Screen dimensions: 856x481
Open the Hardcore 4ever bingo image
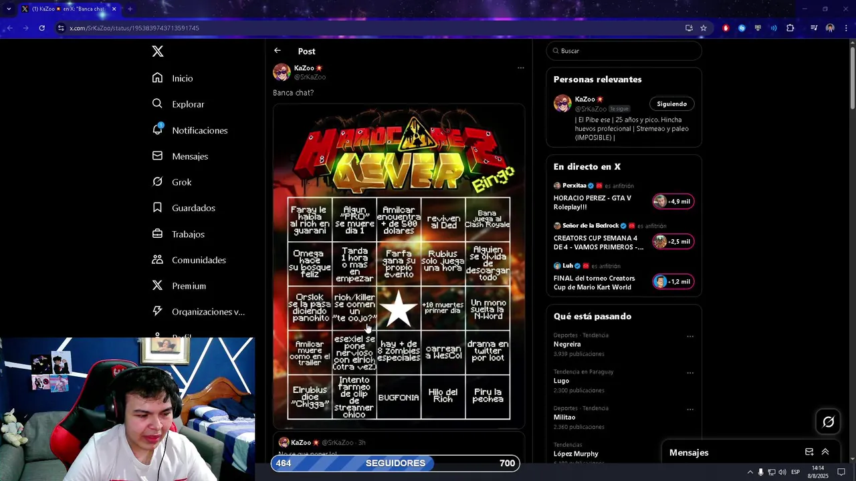(x=399, y=265)
